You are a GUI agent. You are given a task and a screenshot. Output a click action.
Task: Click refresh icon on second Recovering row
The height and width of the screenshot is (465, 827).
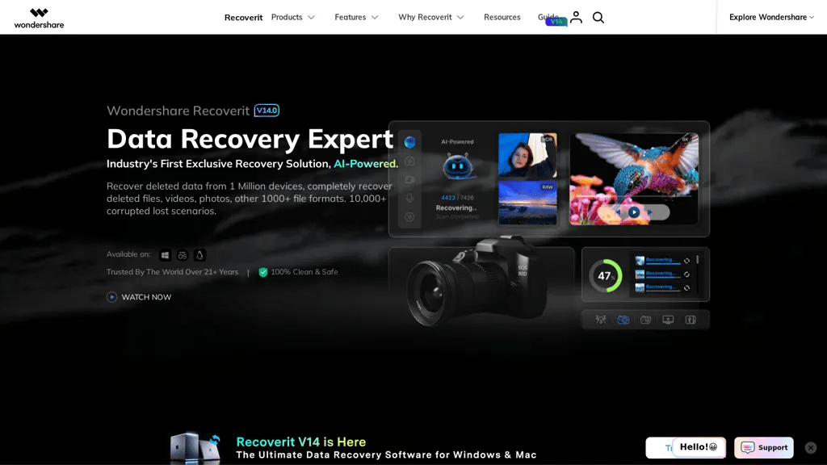686,274
